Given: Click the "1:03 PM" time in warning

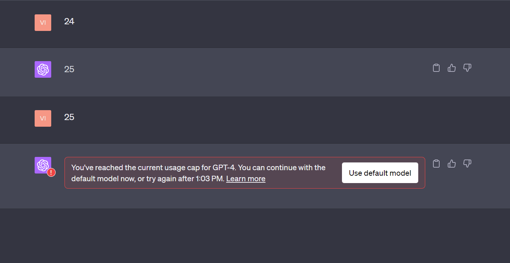Looking at the screenshot, I should 210,179.
